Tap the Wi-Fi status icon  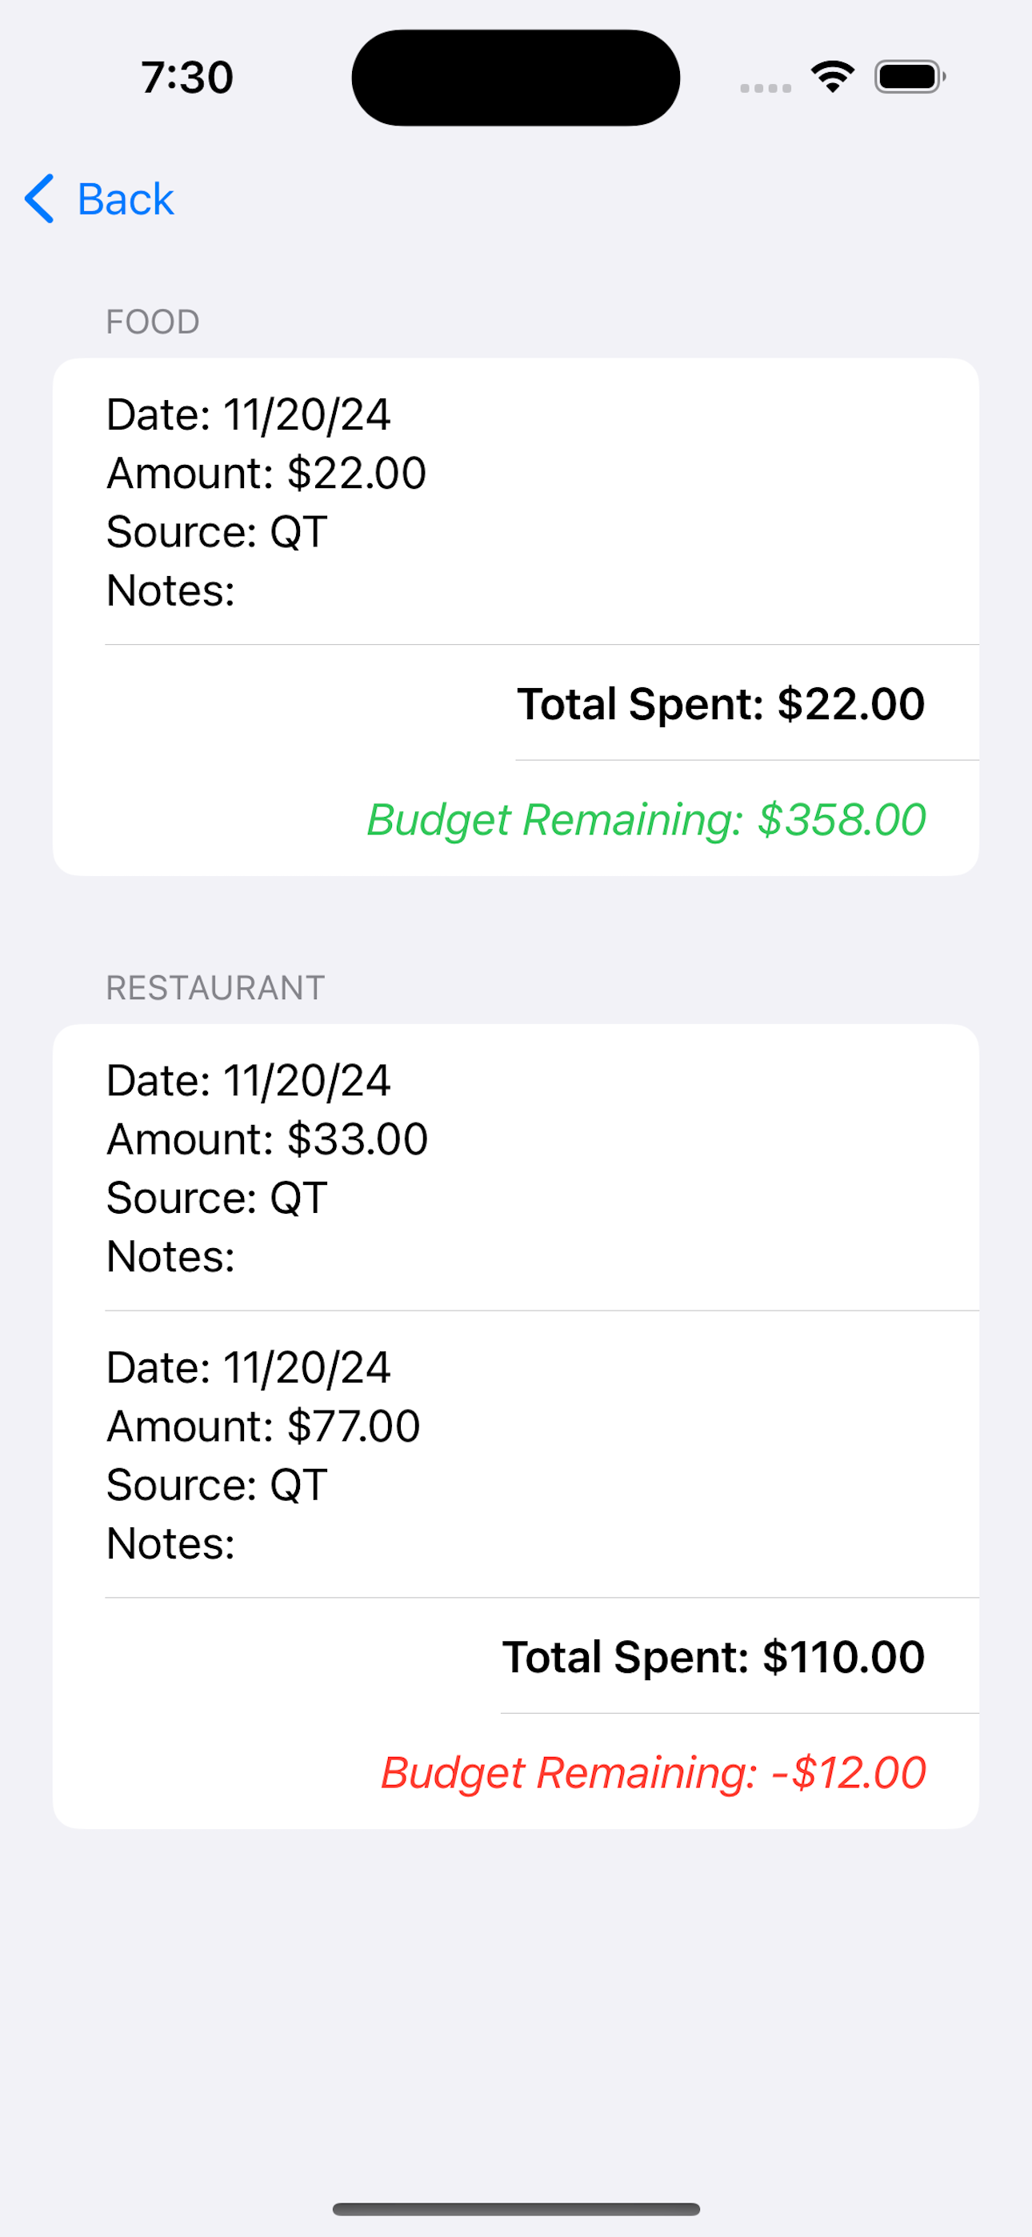[x=832, y=78]
